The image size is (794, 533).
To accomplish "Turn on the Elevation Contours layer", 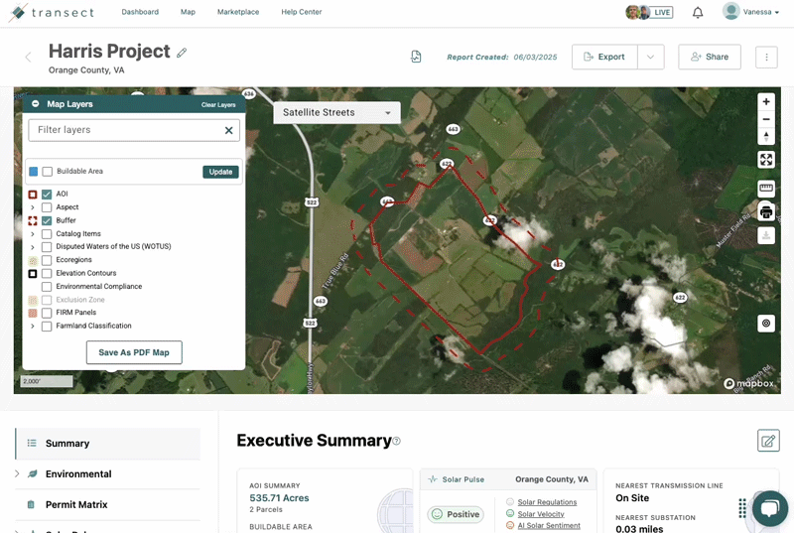I will [47, 273].
